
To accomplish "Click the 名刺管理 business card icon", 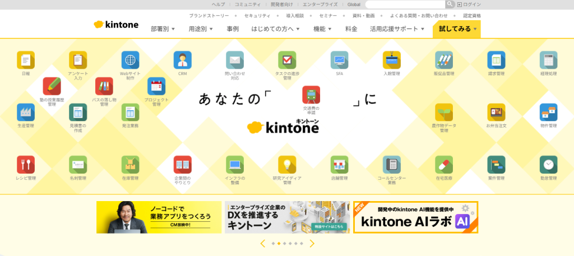I will click(78, 165).
